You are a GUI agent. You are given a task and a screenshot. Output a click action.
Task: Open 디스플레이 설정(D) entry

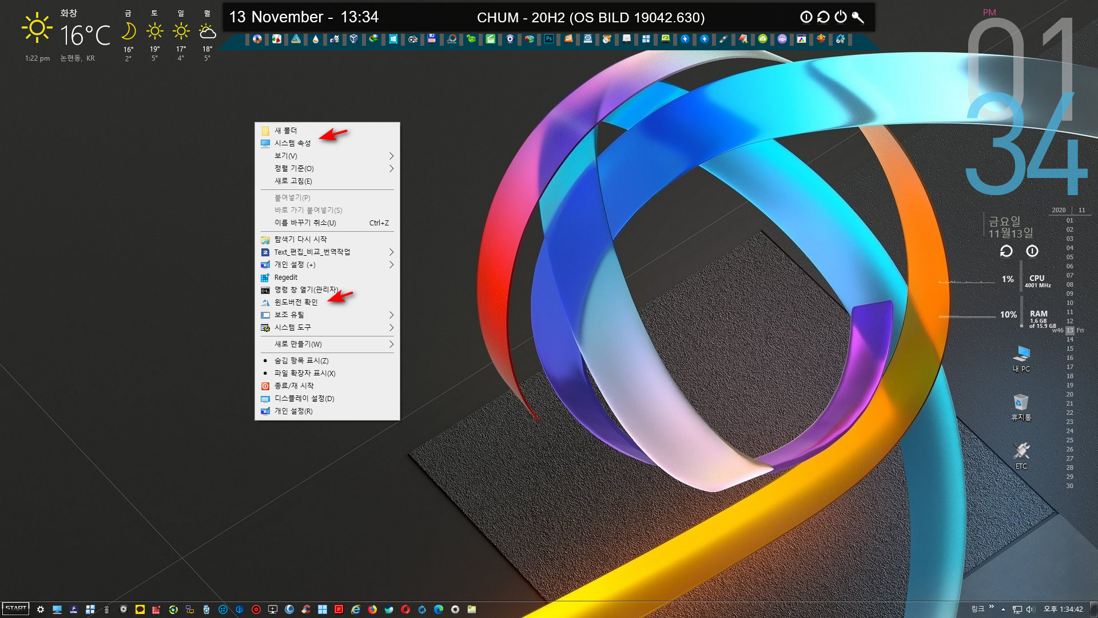327,398
